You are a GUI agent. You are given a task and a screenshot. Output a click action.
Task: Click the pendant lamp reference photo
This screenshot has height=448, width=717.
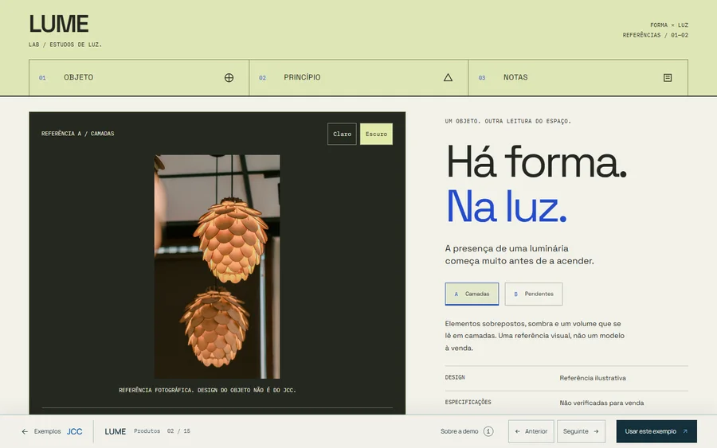[217, 267]
